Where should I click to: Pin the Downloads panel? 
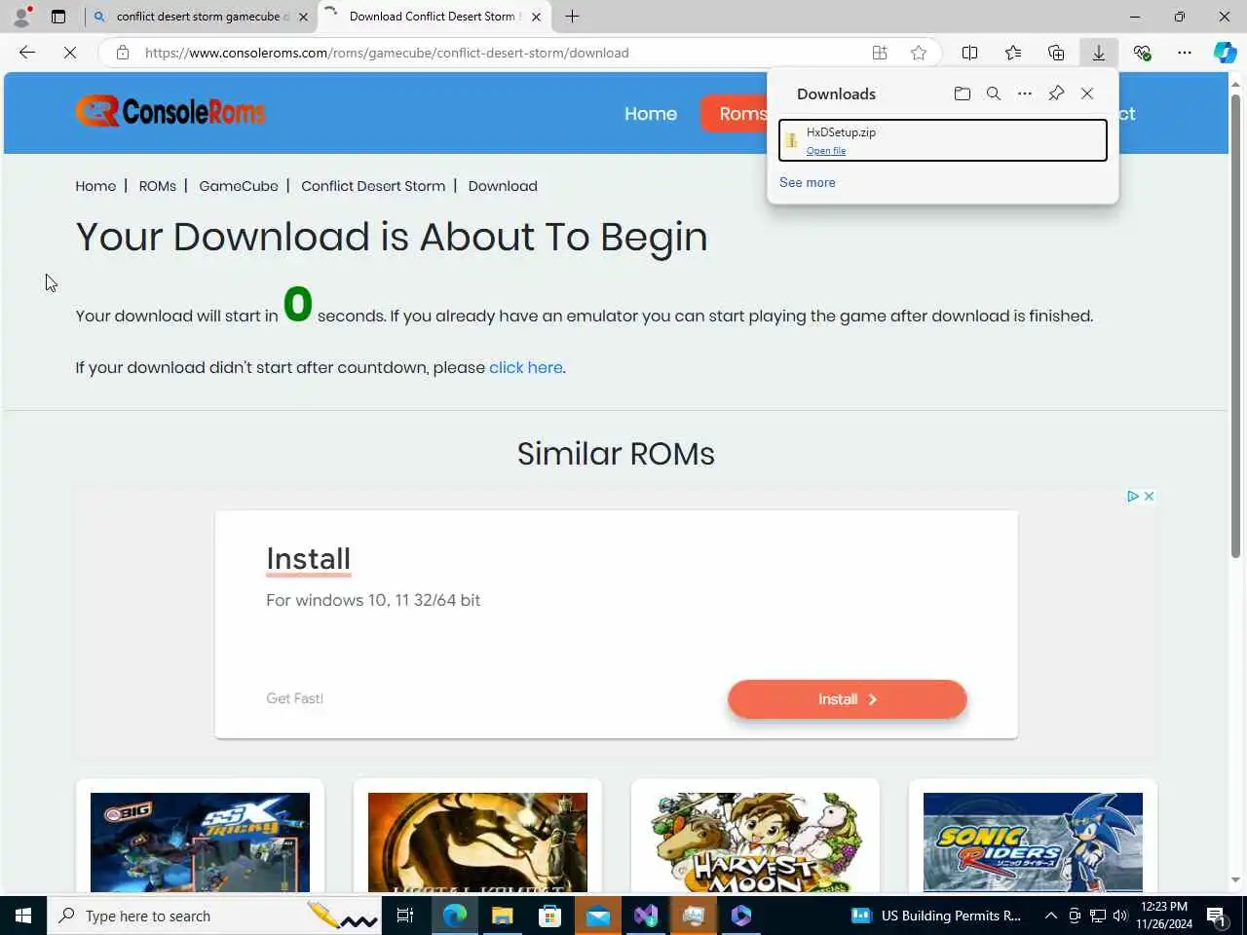click(1056, 93)
